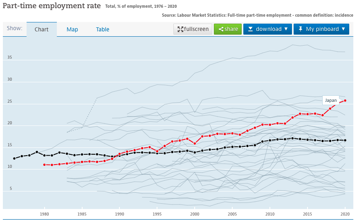This screenshot has width=357, height=220.
Task: Click the share icon on green button
Action: pyautogui.click(x=221, y=29)
